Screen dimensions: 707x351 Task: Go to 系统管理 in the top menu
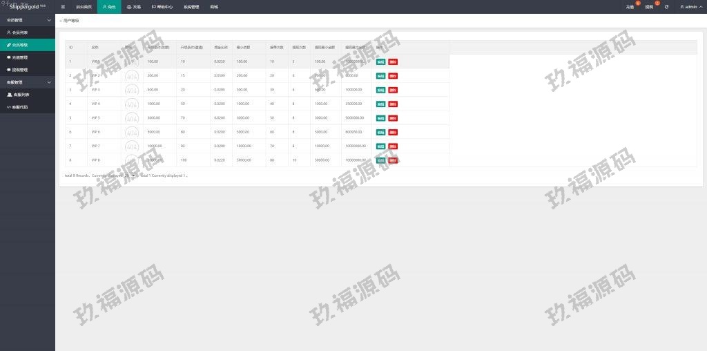[191, 6]
